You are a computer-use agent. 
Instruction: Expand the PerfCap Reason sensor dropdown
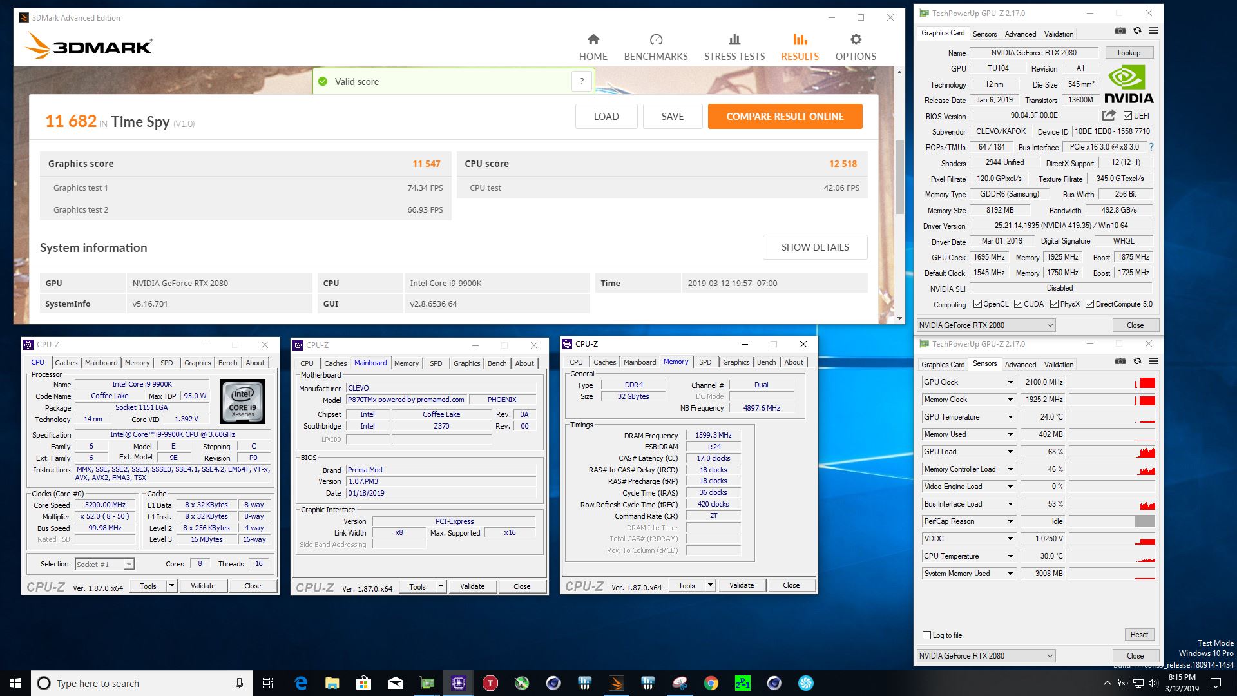1010,521
